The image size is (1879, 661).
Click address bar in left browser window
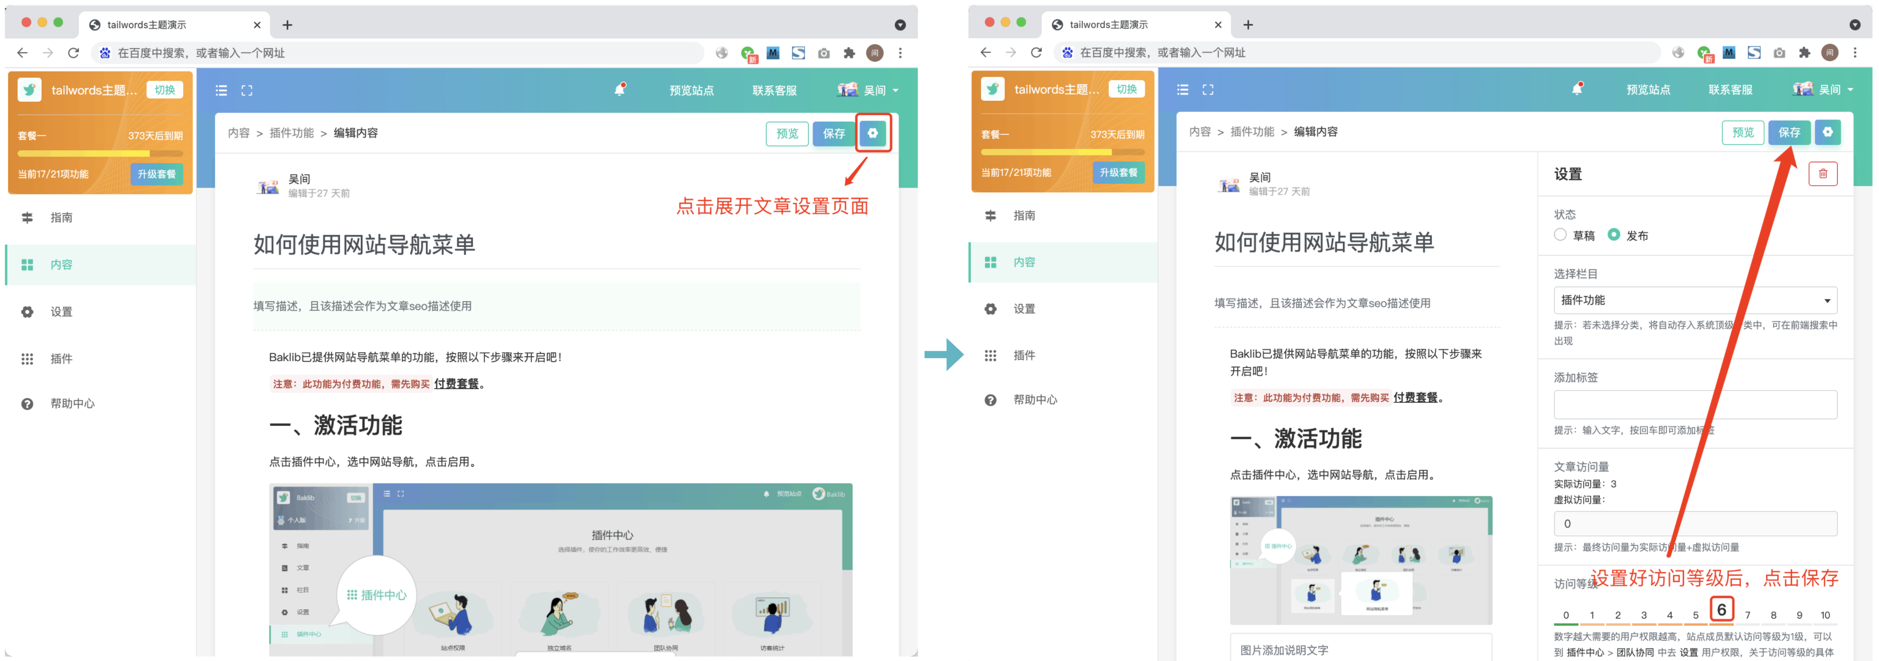coord(398,53)
